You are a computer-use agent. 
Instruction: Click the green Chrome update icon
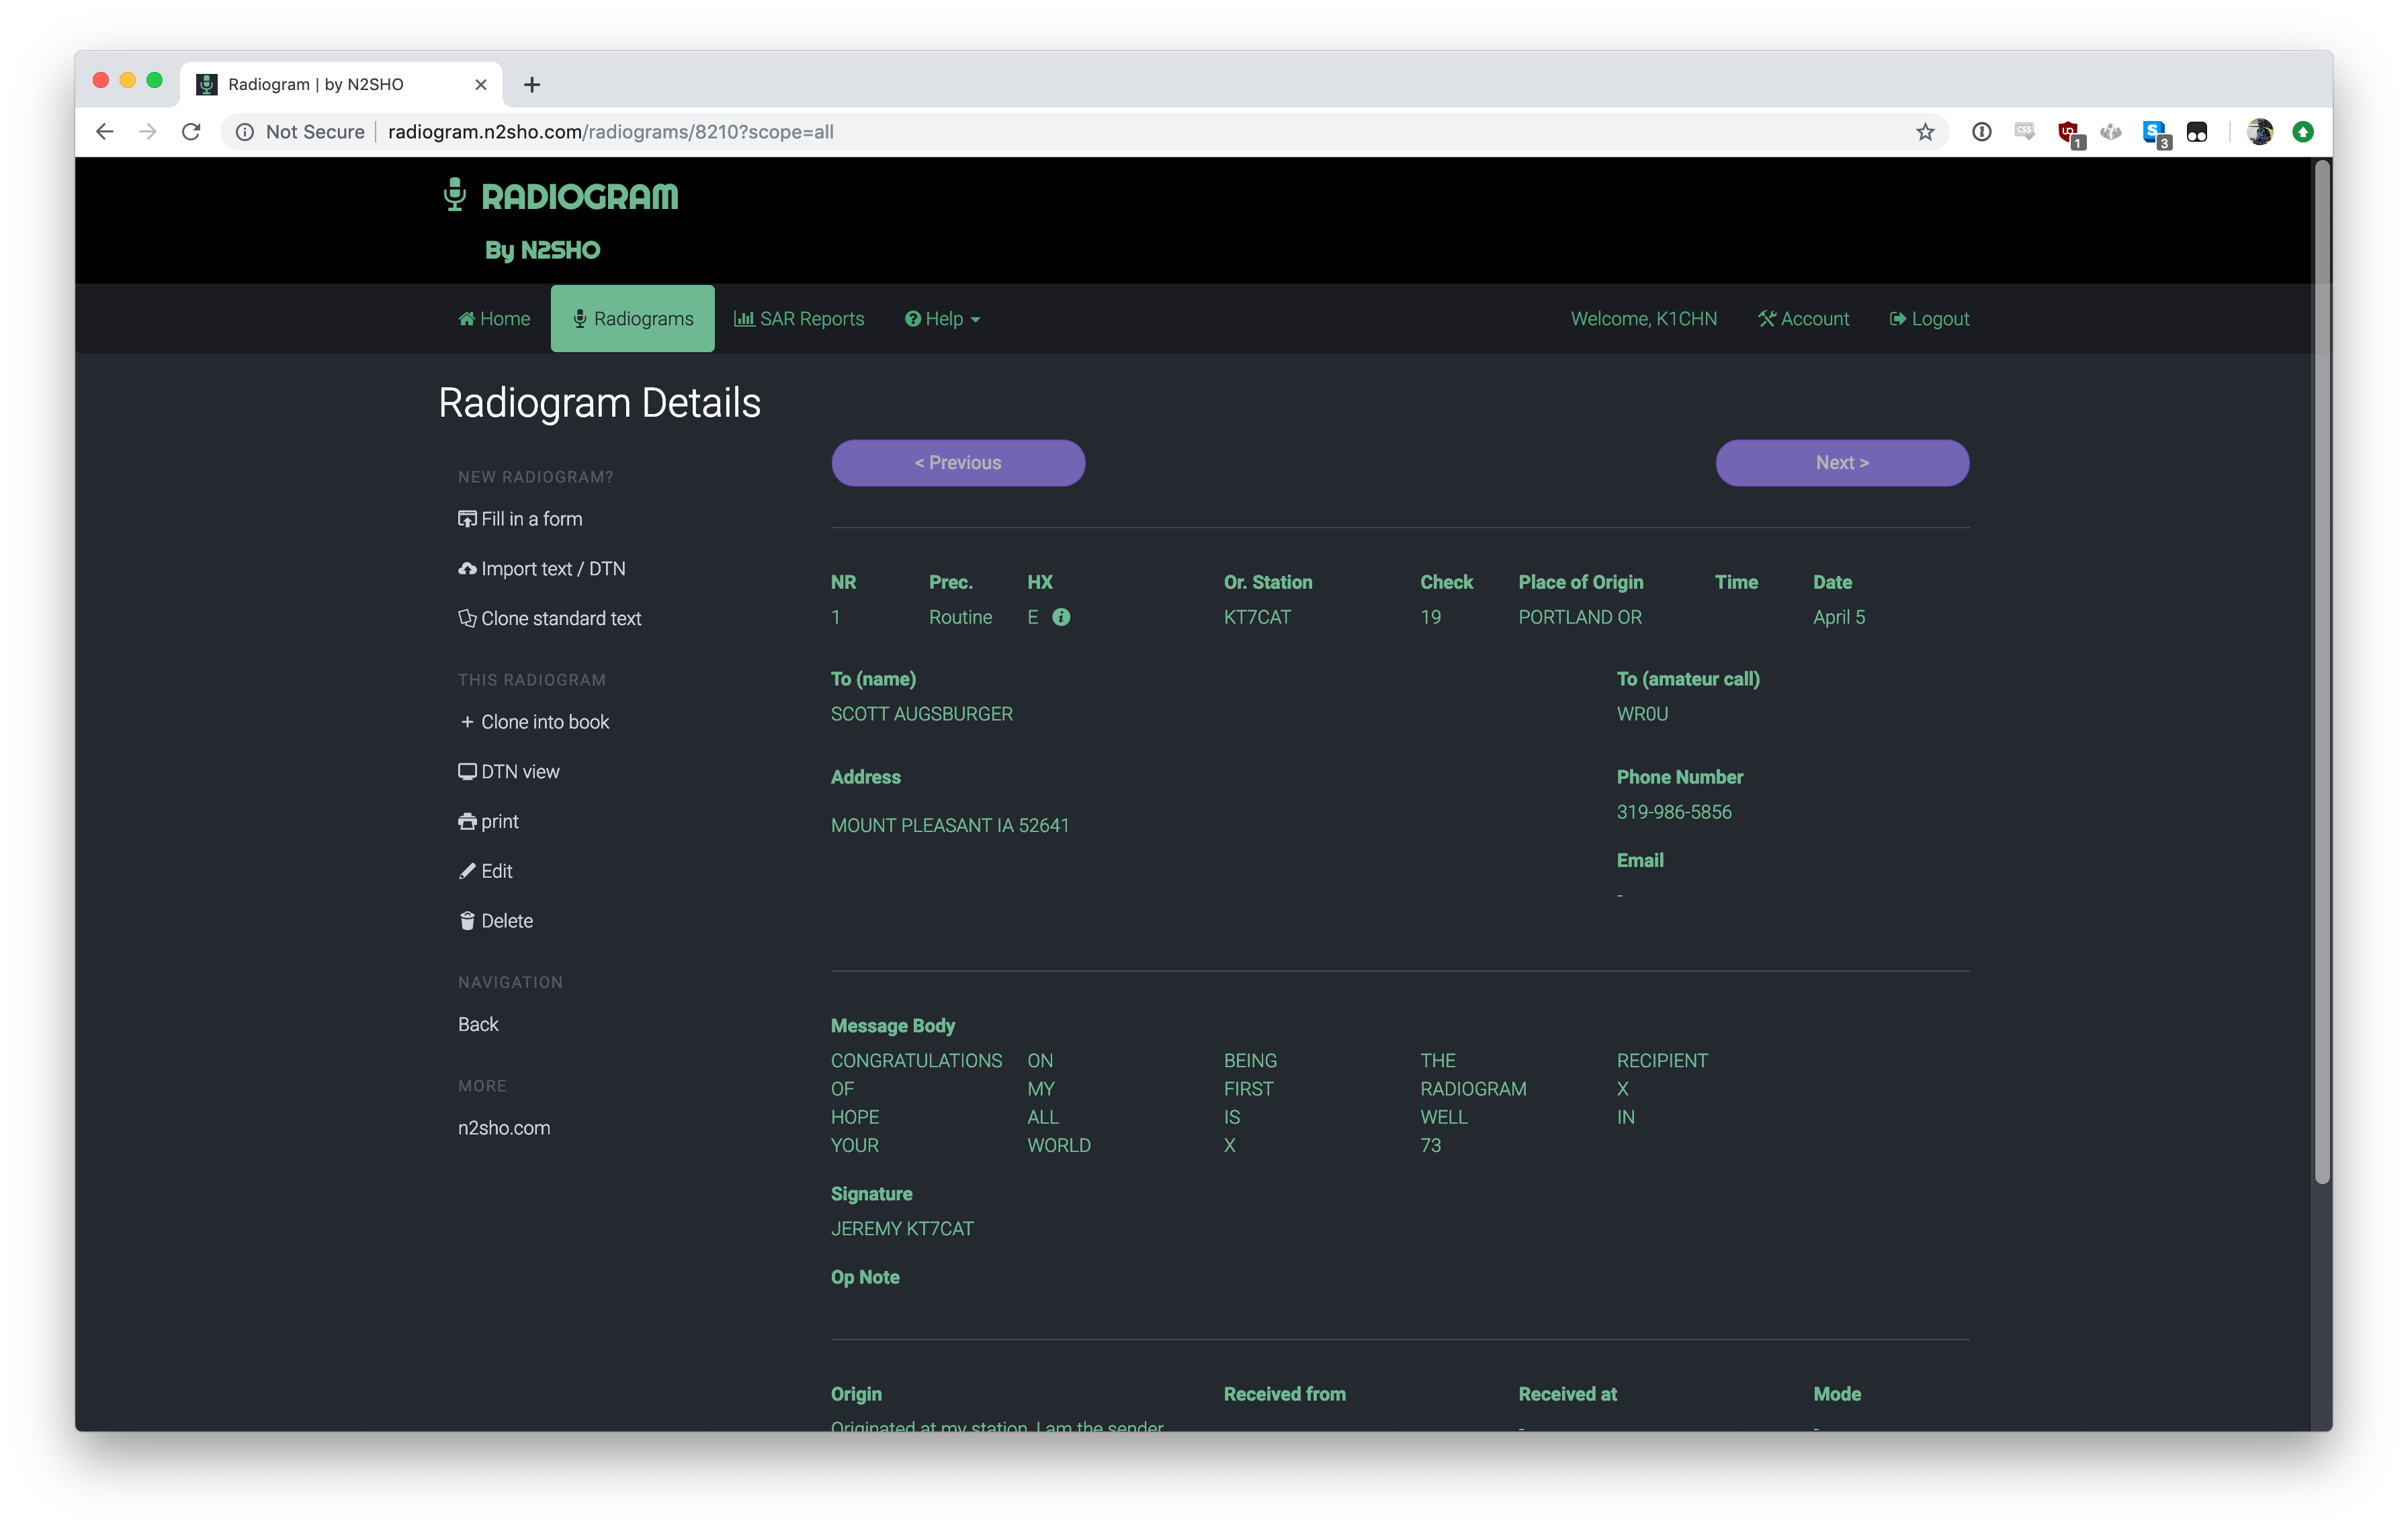click(x=2303, y=132)
